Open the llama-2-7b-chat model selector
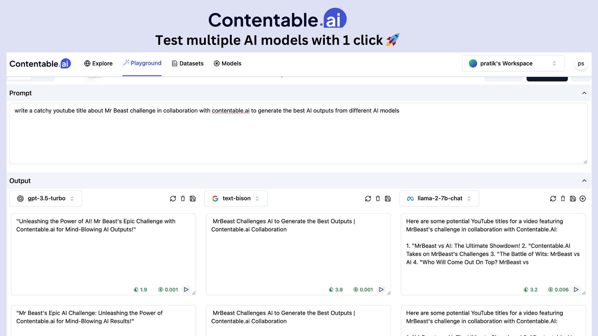 click(439, 198)
